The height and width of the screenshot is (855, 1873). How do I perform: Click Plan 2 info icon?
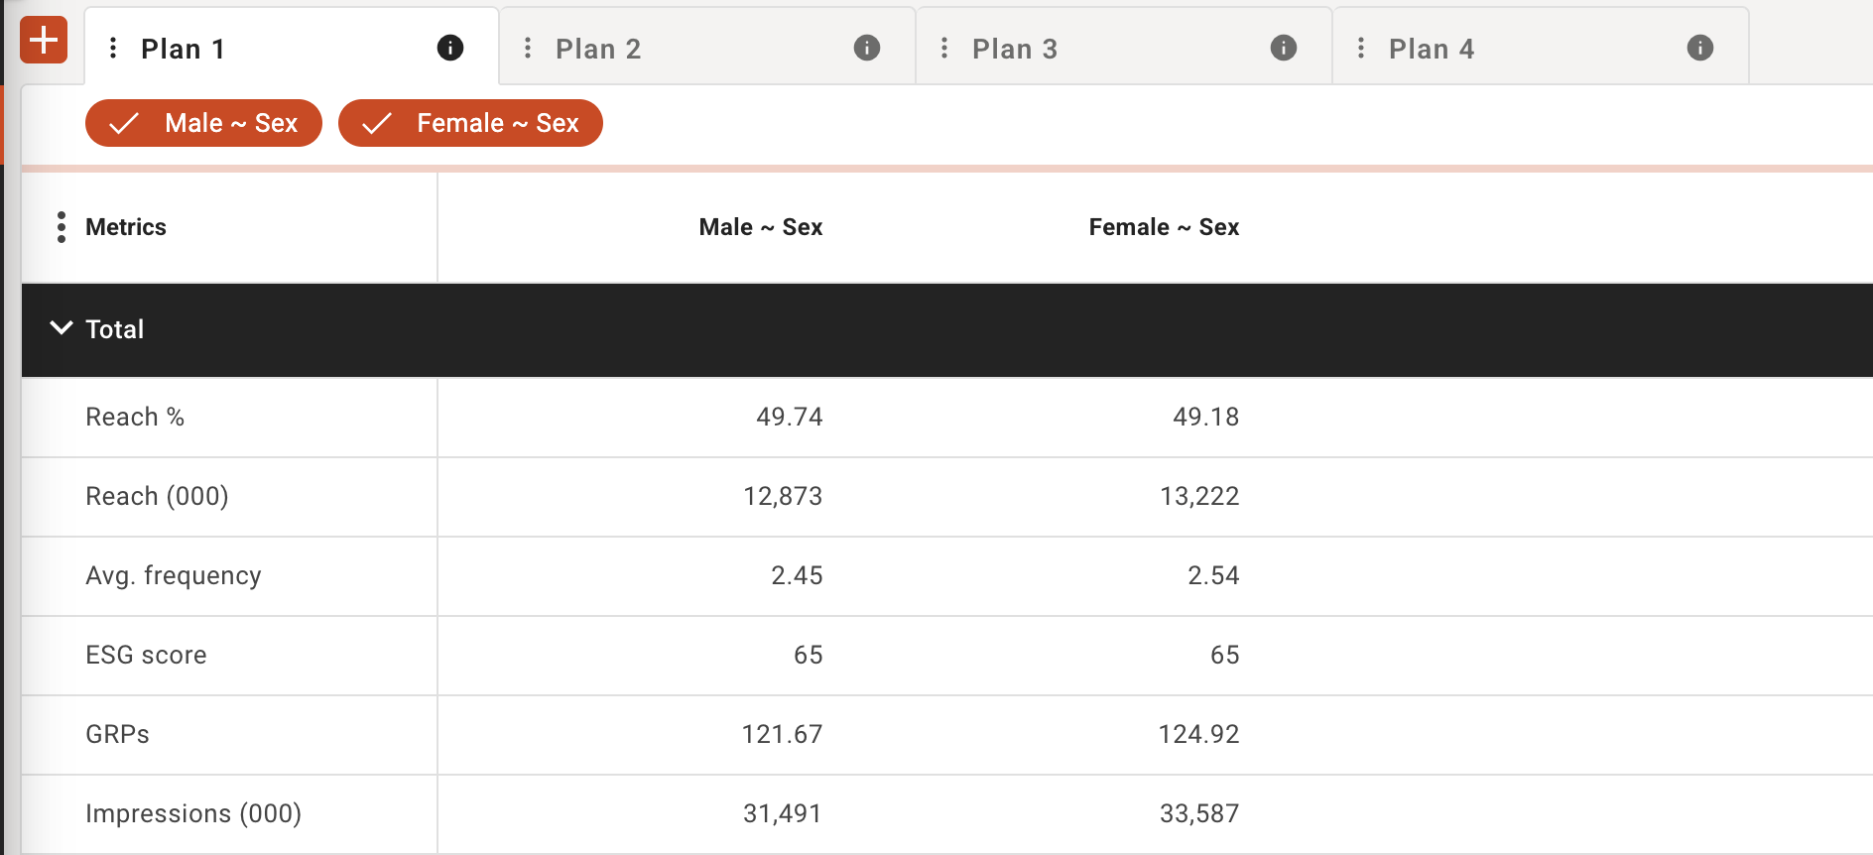click(867, 48)
